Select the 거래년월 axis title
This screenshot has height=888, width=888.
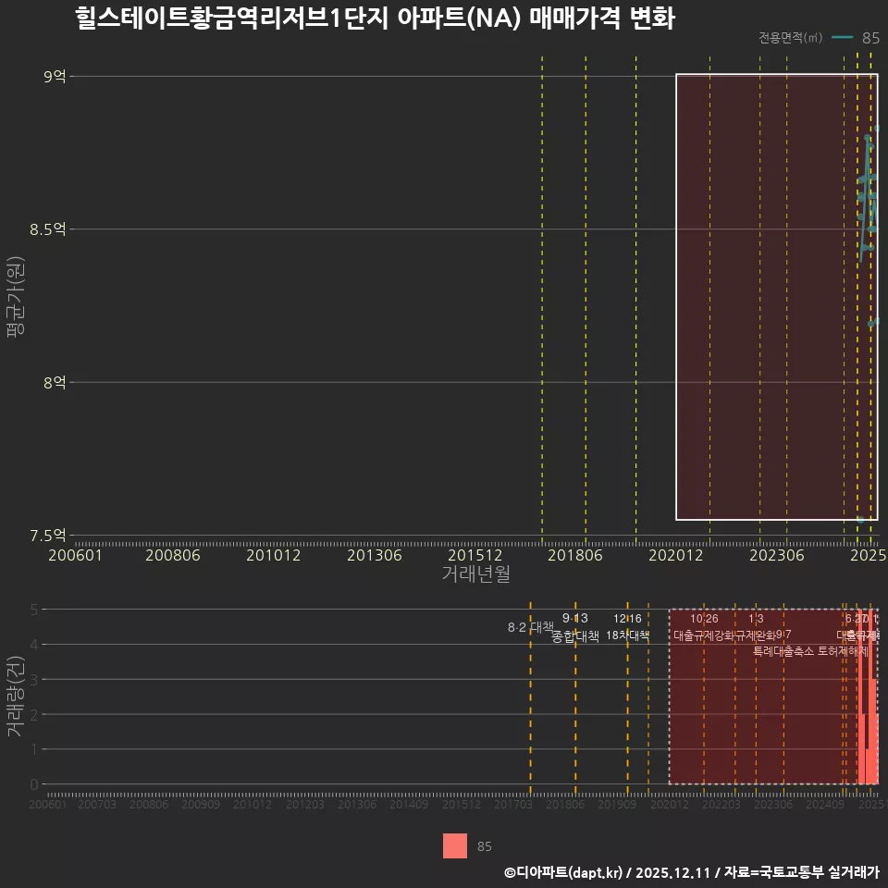[476, 574]
